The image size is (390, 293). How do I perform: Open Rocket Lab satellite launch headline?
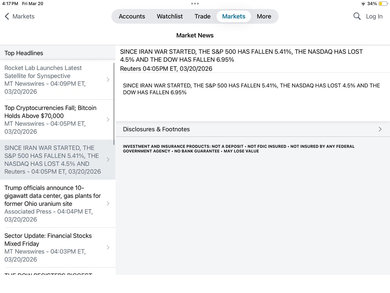coord(58,80)
